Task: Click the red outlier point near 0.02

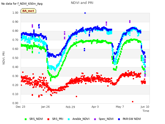Action: (133, 102)
